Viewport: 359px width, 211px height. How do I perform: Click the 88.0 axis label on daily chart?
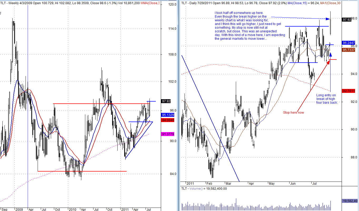(x=354, y=157)
